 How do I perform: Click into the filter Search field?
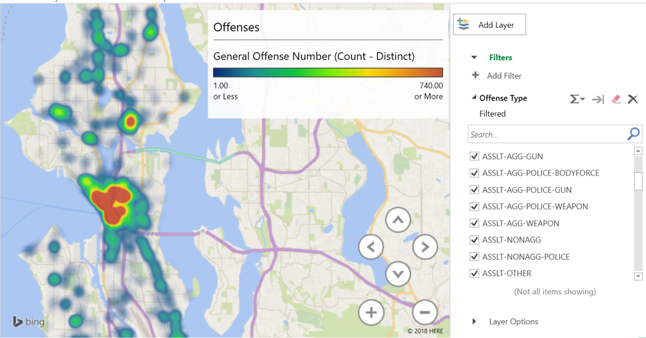[547, 135]
